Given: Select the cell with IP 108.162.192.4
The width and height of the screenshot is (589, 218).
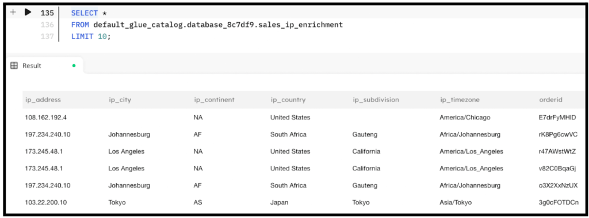Looking at the screenshot, I should pos(46,117).
